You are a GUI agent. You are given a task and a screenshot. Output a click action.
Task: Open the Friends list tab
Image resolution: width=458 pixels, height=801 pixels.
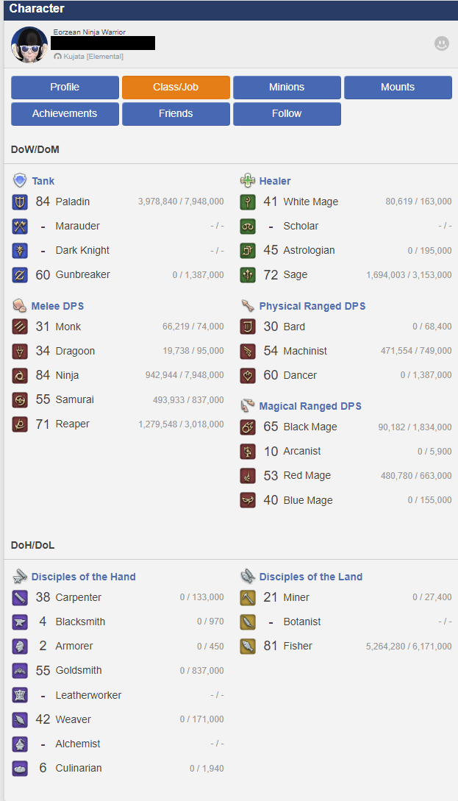point(176,114)
